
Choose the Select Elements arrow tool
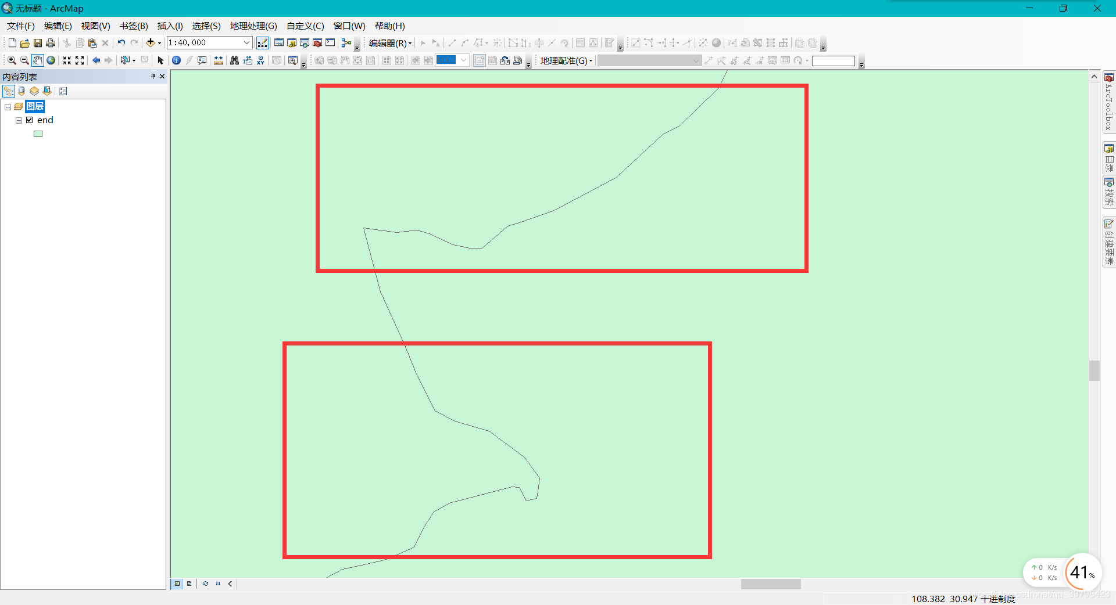coord(161,60)
